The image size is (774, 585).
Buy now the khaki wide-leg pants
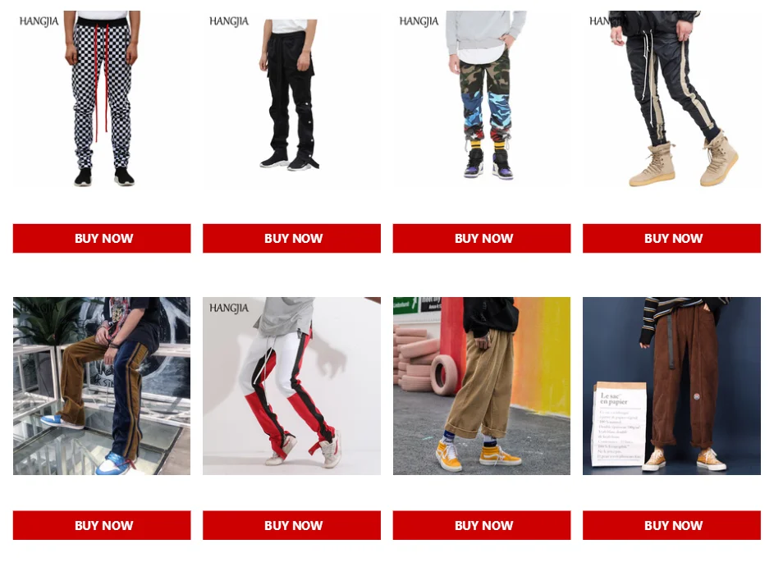coord(482,525)
